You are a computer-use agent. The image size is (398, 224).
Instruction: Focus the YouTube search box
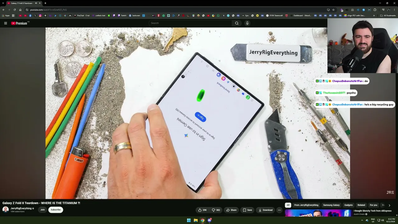tap(190, 23)
